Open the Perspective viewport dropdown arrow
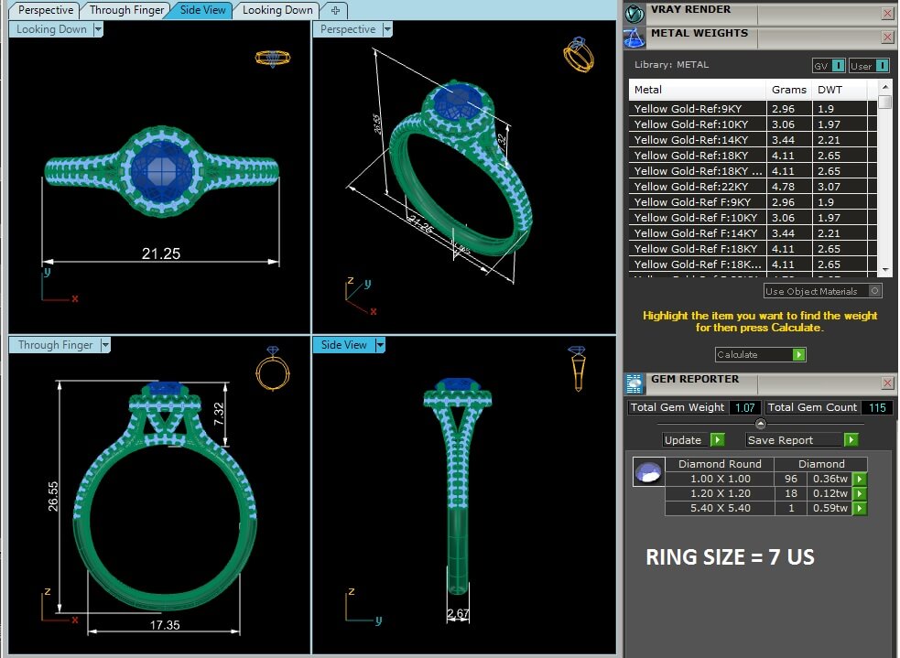This screenshot has height=658, width=900. click(x=387, y=29)
